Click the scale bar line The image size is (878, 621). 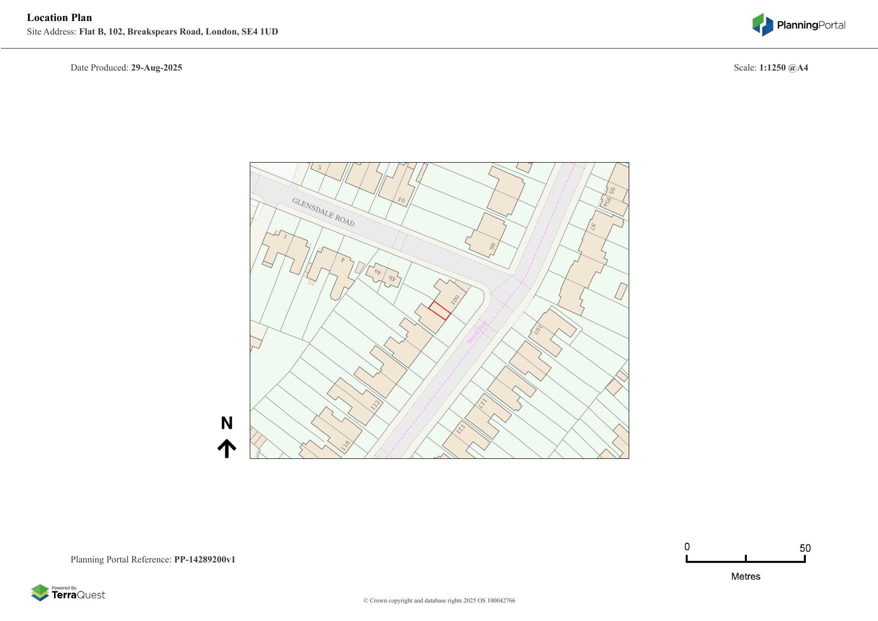[745, 561]
